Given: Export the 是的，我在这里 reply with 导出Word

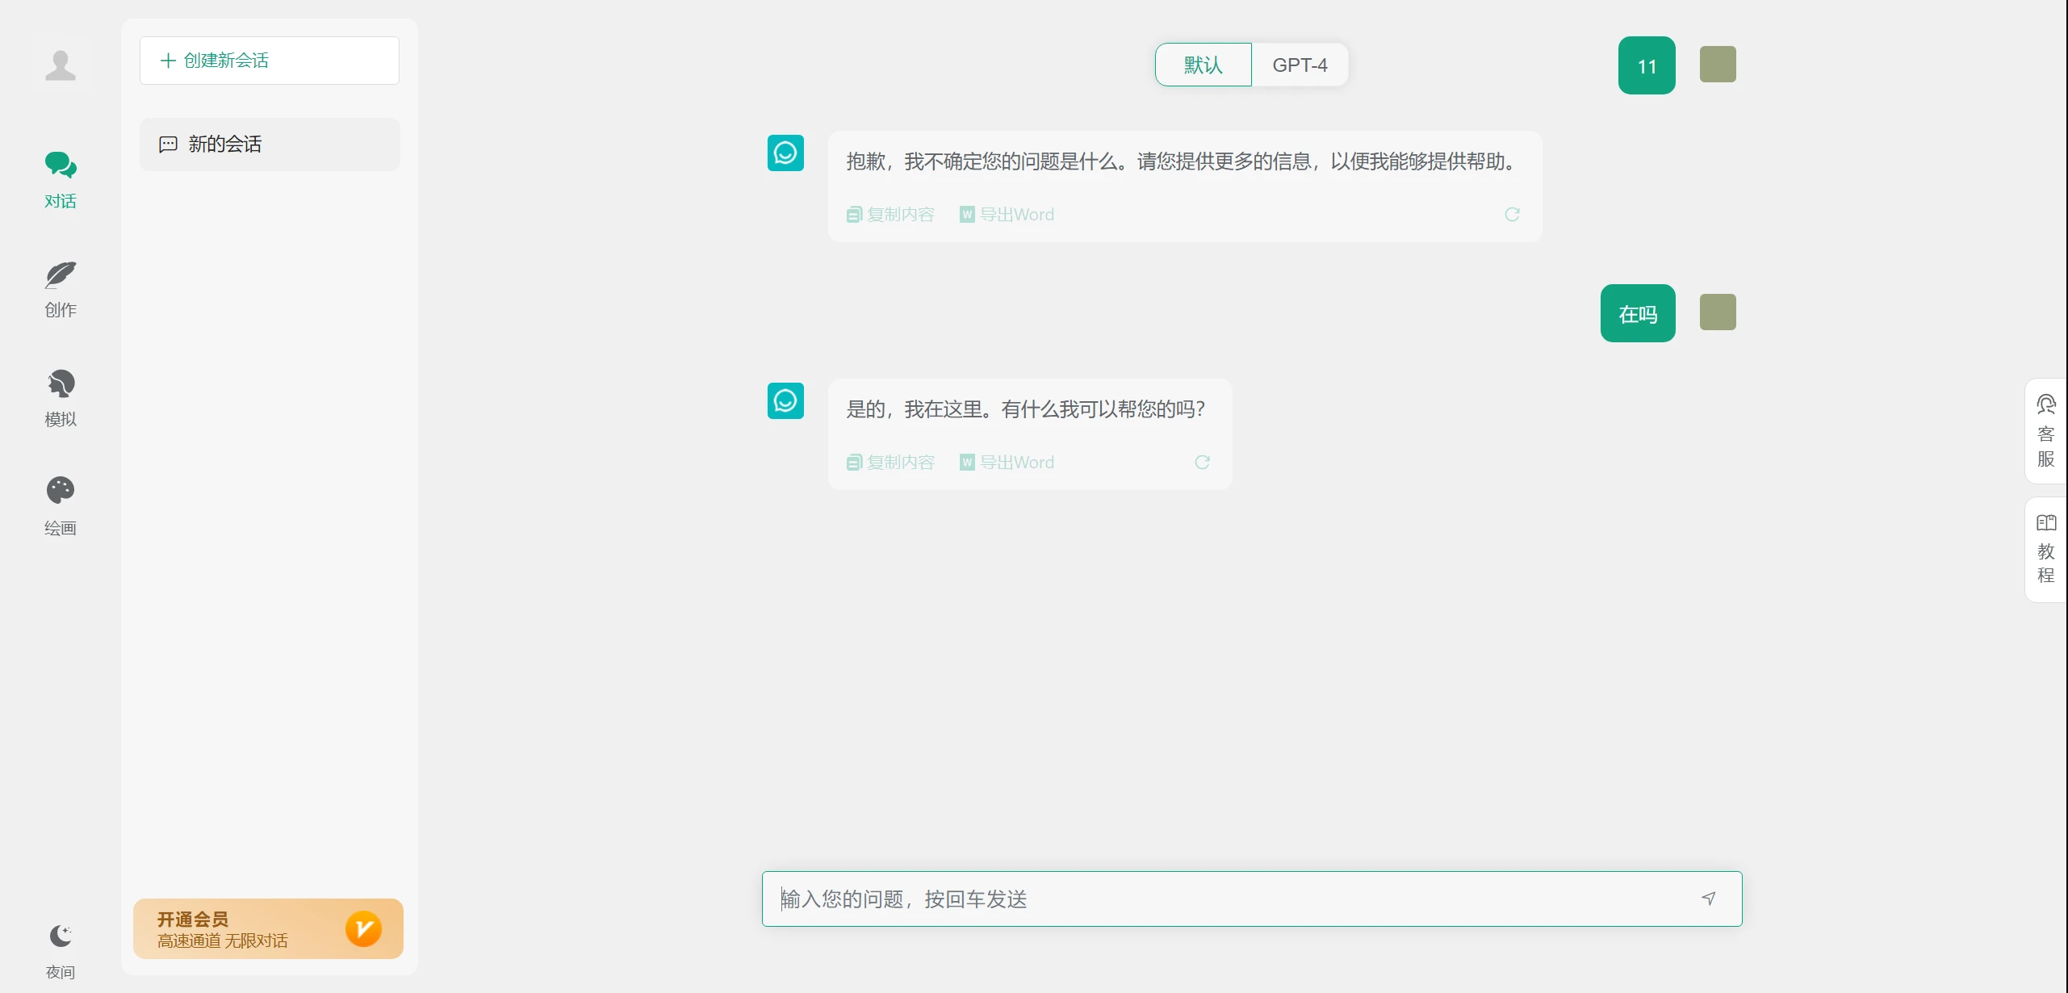Looking at the screenshot, I should 1007,463.
